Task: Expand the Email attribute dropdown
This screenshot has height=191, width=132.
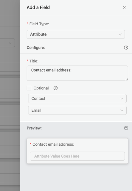Action: [77, 110]
